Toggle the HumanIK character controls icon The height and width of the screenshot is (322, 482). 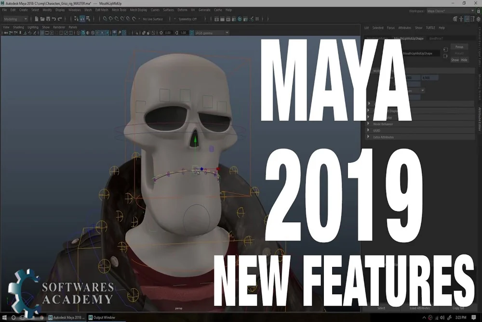coord(461,19)
